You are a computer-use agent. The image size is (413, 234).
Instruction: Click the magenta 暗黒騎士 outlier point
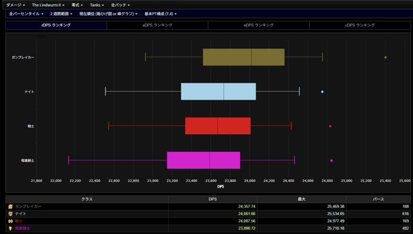[332, 160]
